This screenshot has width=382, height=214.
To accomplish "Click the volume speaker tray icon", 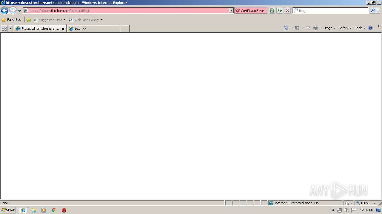I will tap(346, 210).
